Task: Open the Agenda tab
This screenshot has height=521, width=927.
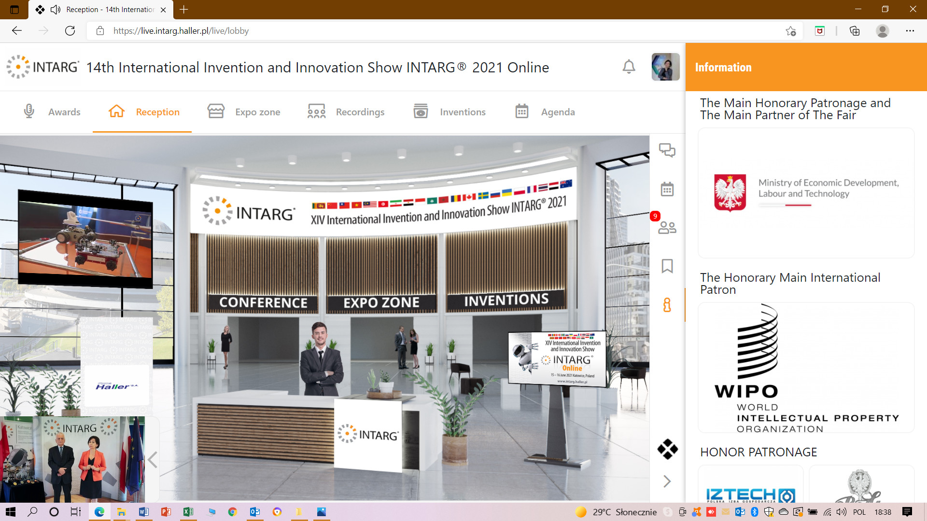Action: (x=545, y=112)
